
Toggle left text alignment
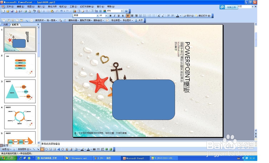coord(128,16)
